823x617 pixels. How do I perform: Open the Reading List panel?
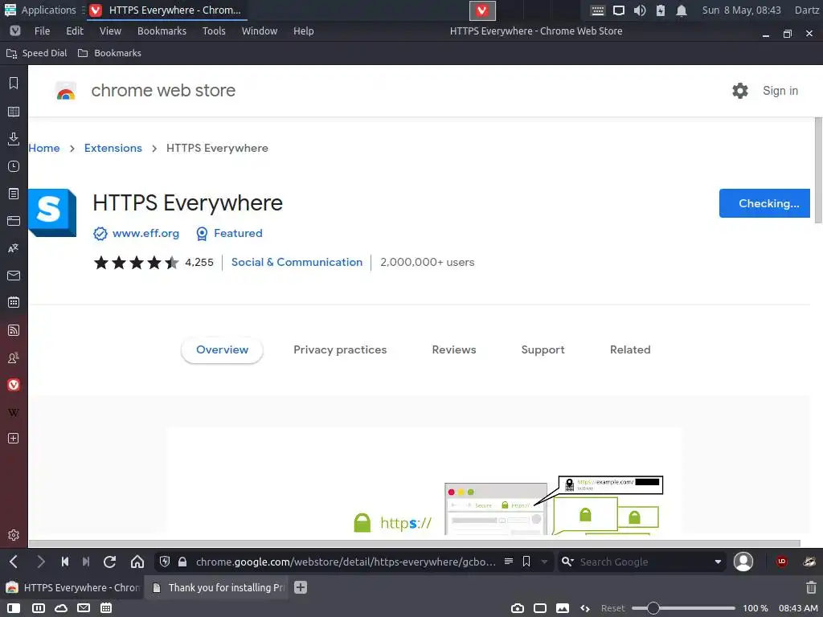[14, 112]
